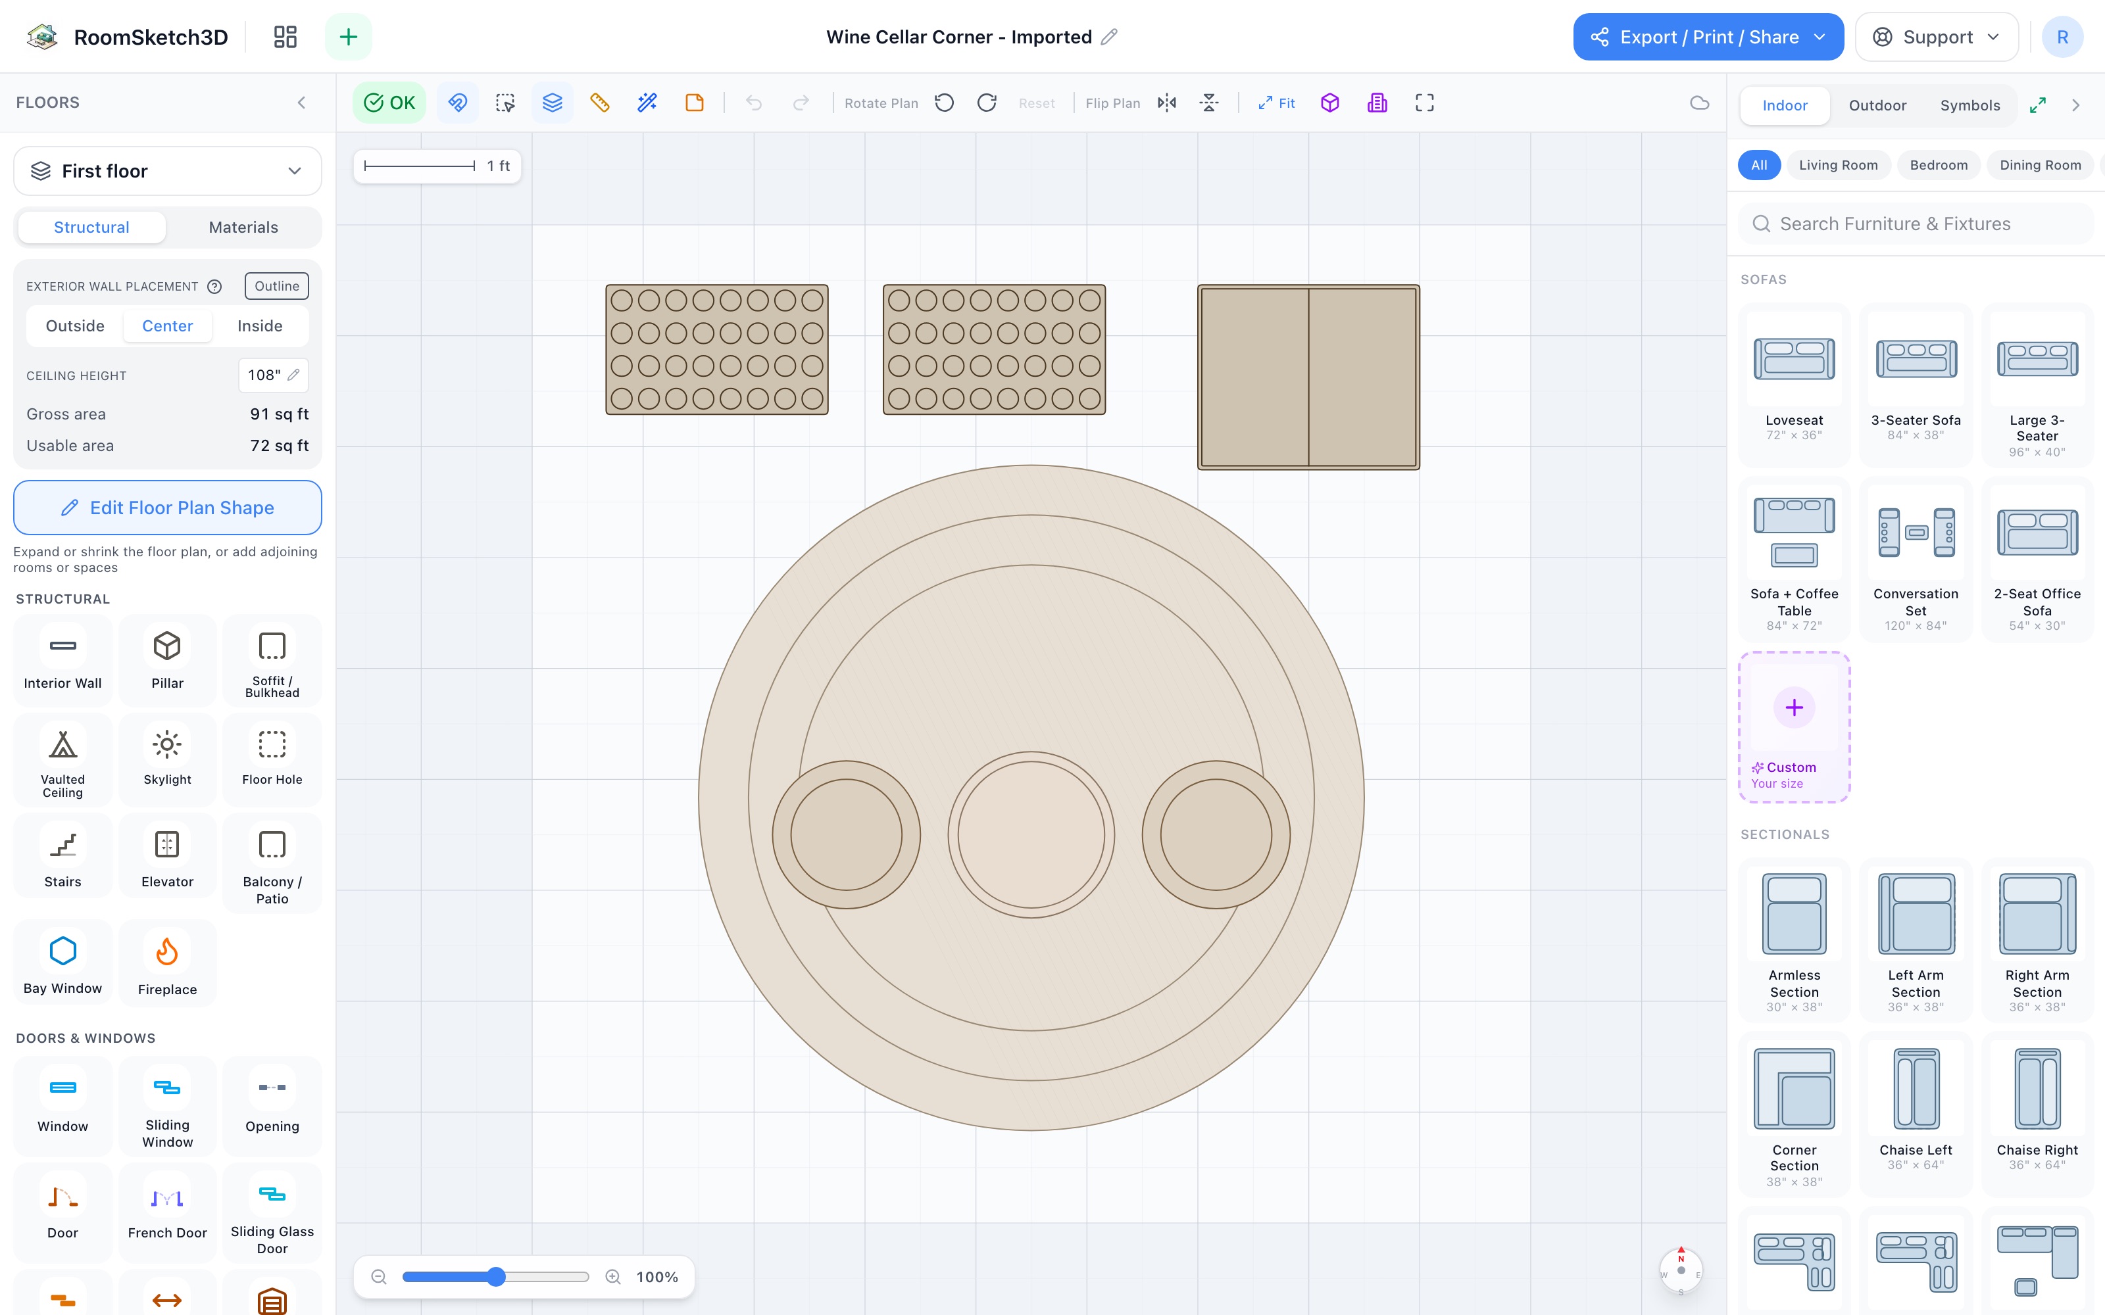
Task: Open the user avatar R menu
Action: pyautogui.click(x=2062, y=37)
